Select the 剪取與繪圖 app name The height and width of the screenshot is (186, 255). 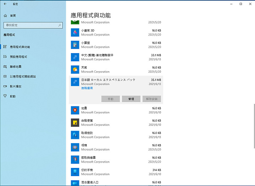(89, 158)
